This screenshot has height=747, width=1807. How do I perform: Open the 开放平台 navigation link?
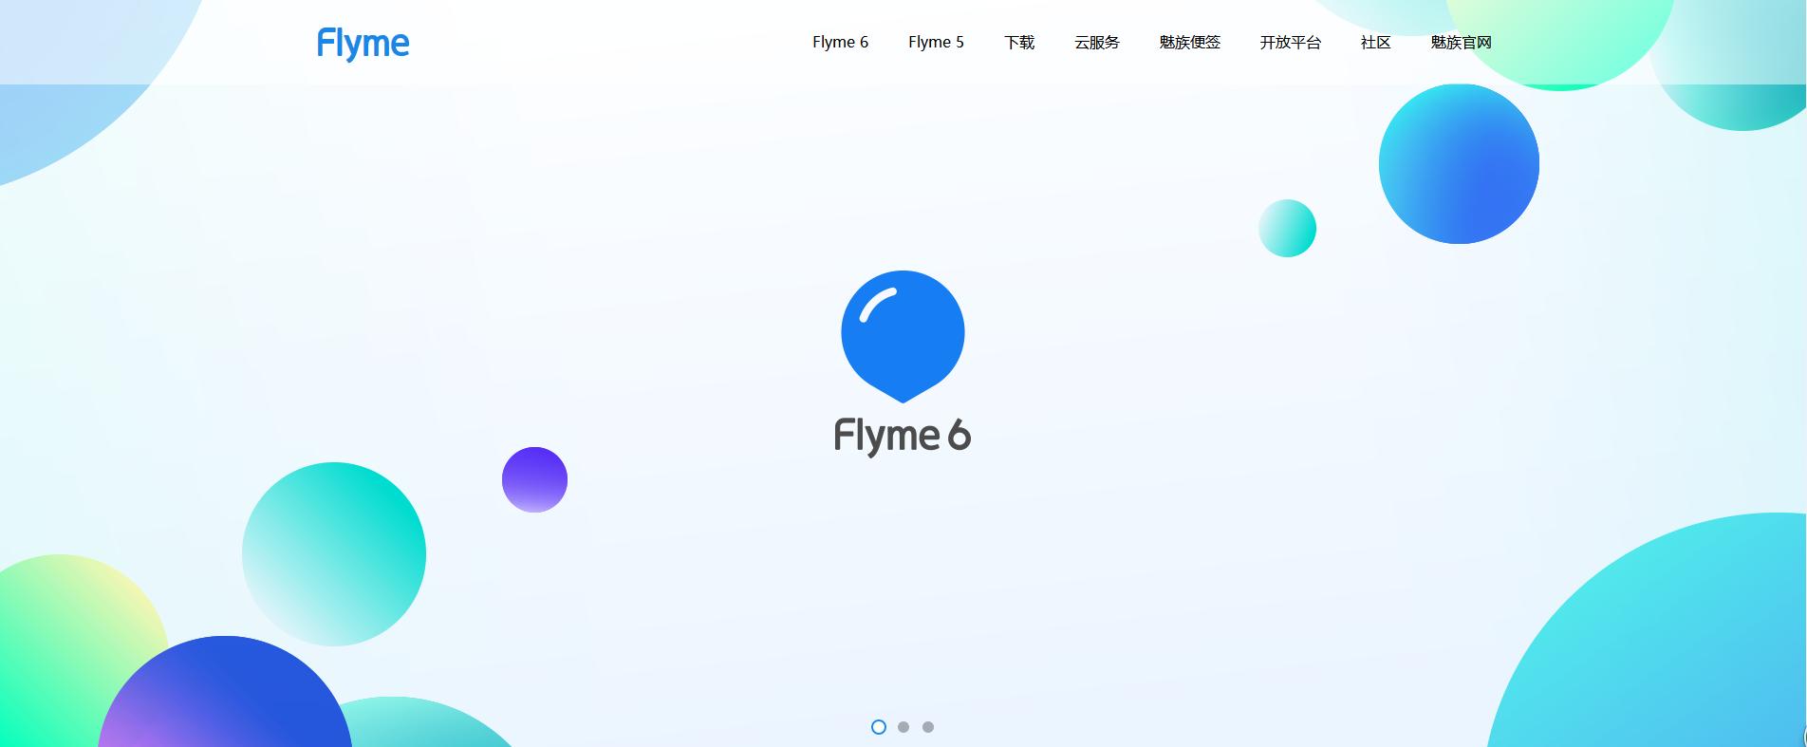pyautogui.click(x=1291, y=43)
